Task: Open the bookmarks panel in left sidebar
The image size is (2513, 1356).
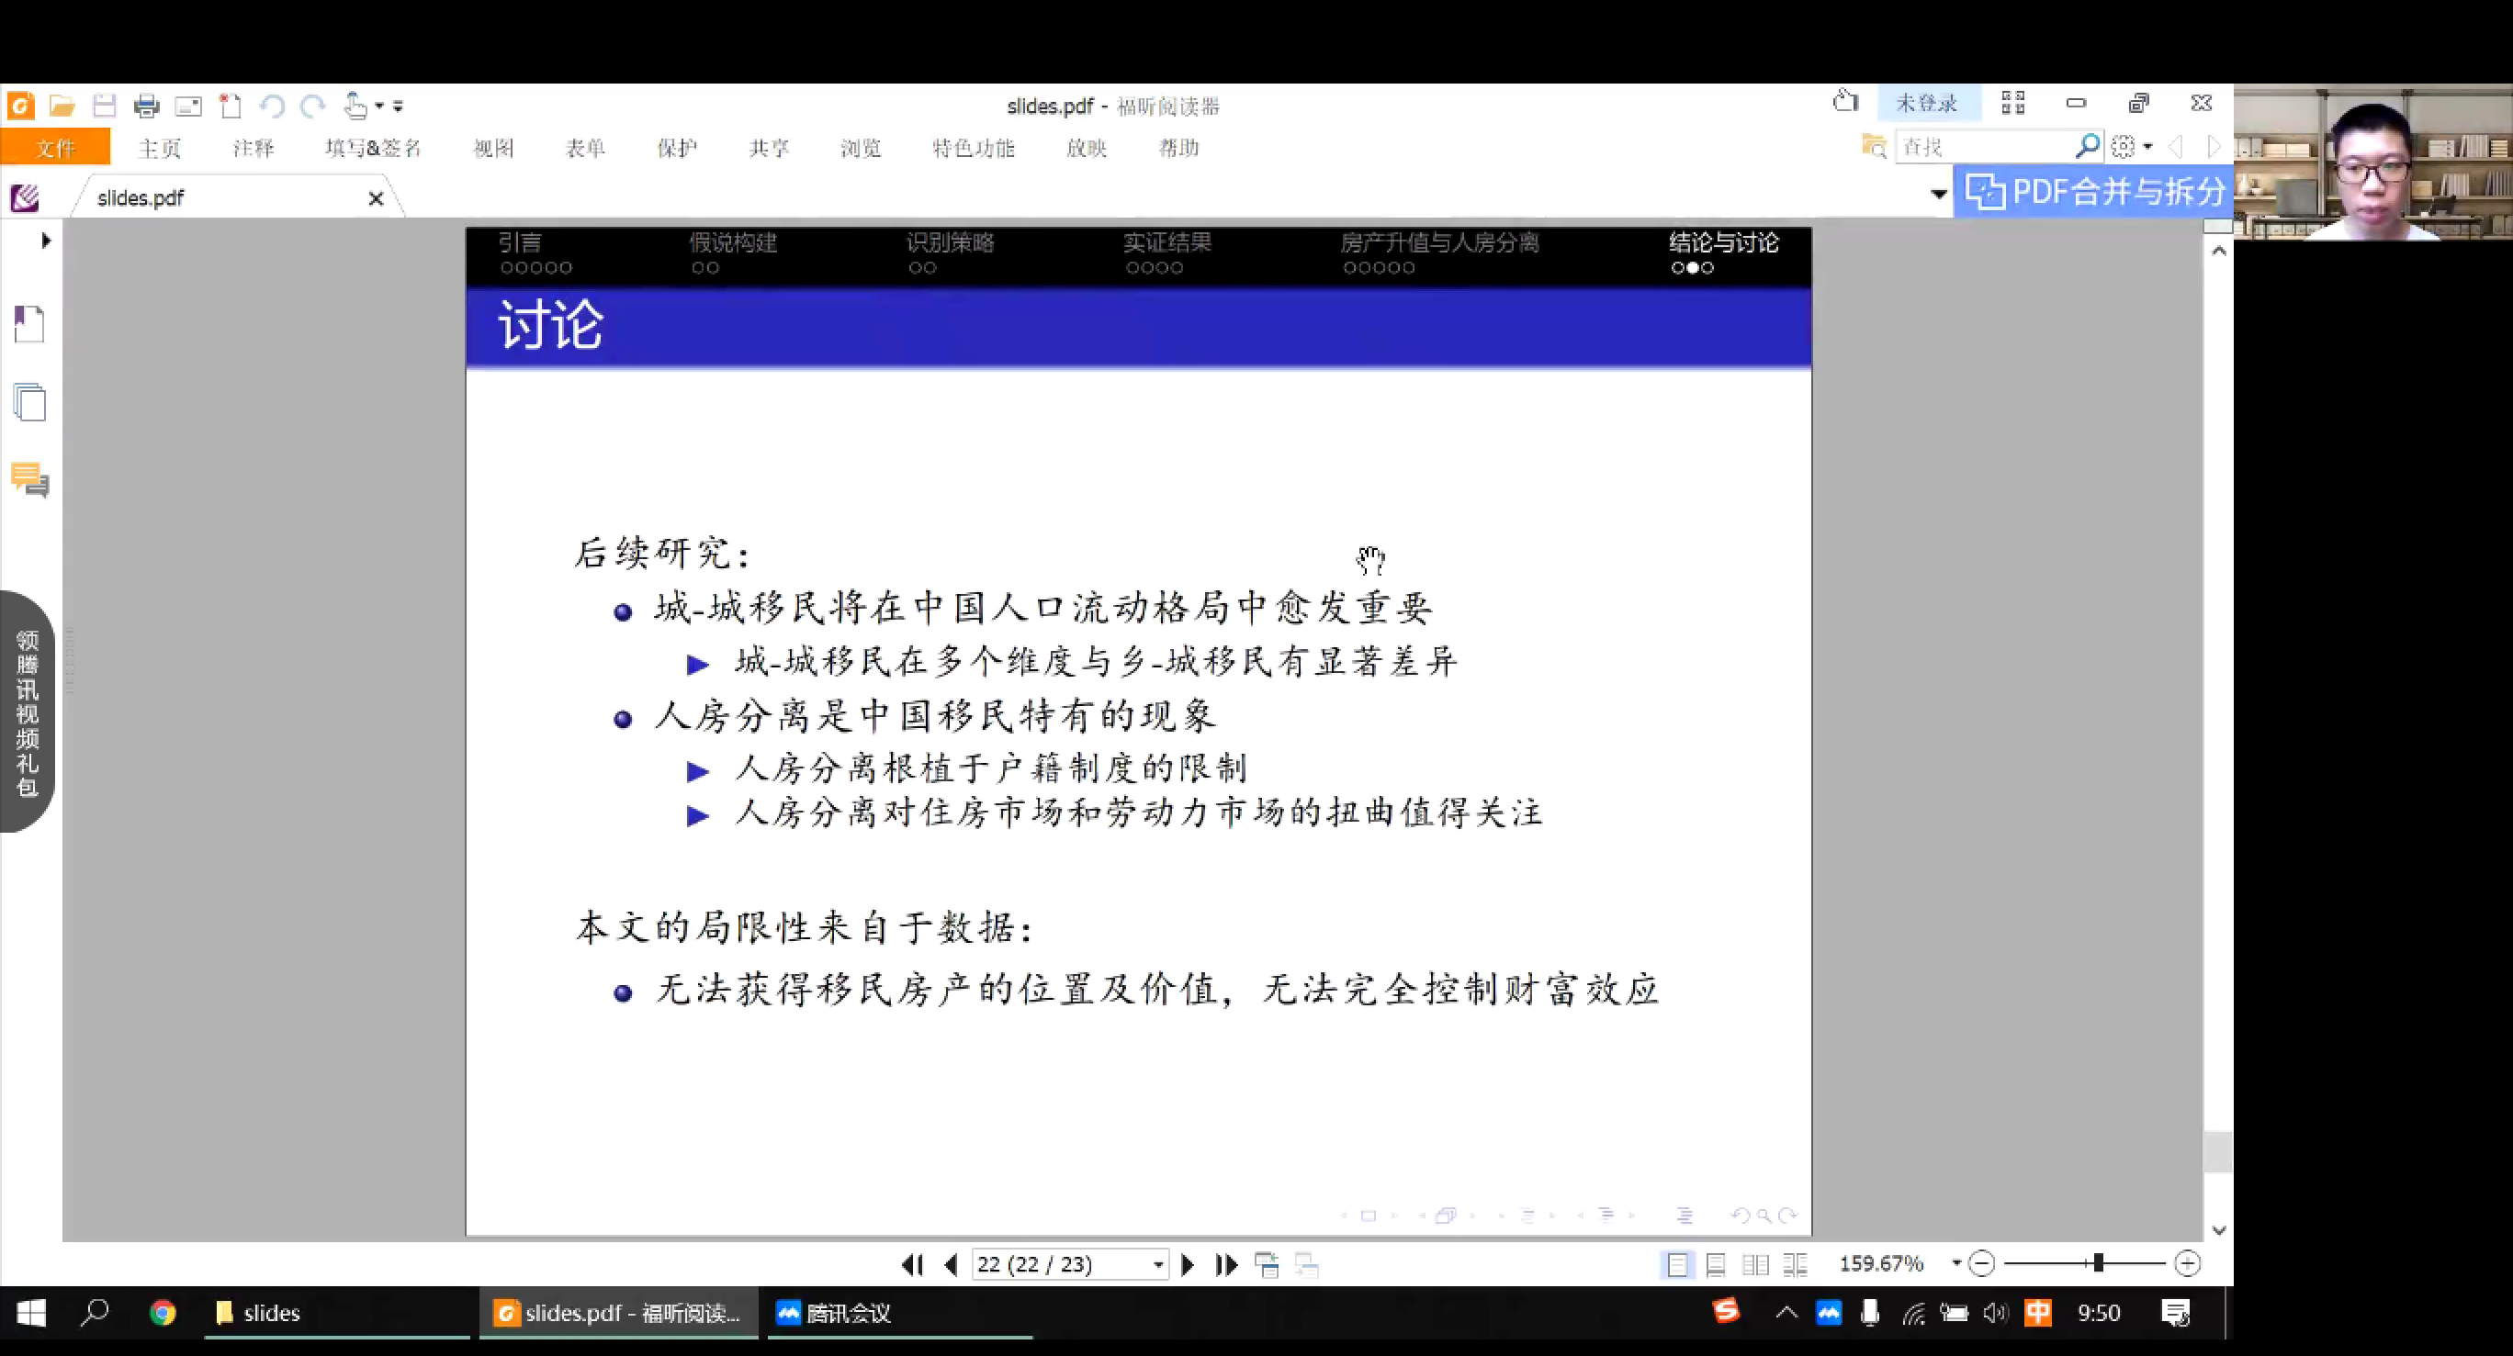Action: point(29,324)
